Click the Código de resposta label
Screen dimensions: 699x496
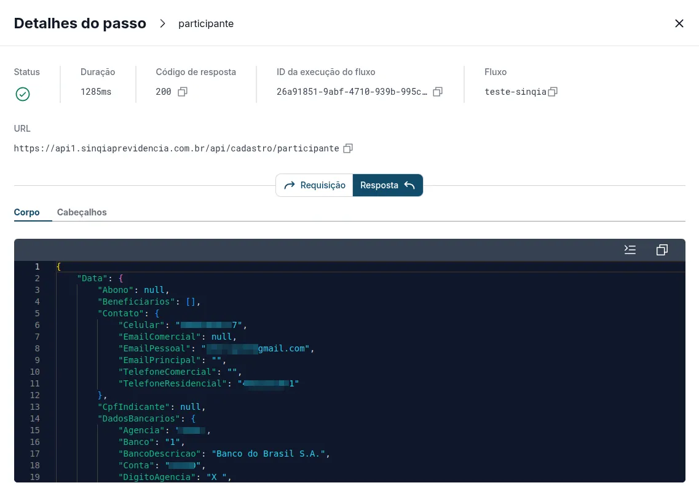click(x=195, y=72)
